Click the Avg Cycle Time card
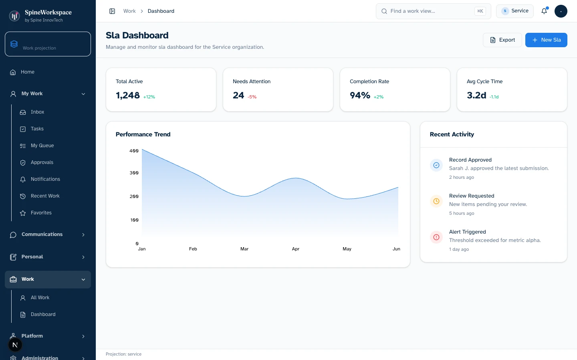Viewport: 577px width, 360px height. tap(512, 90)
